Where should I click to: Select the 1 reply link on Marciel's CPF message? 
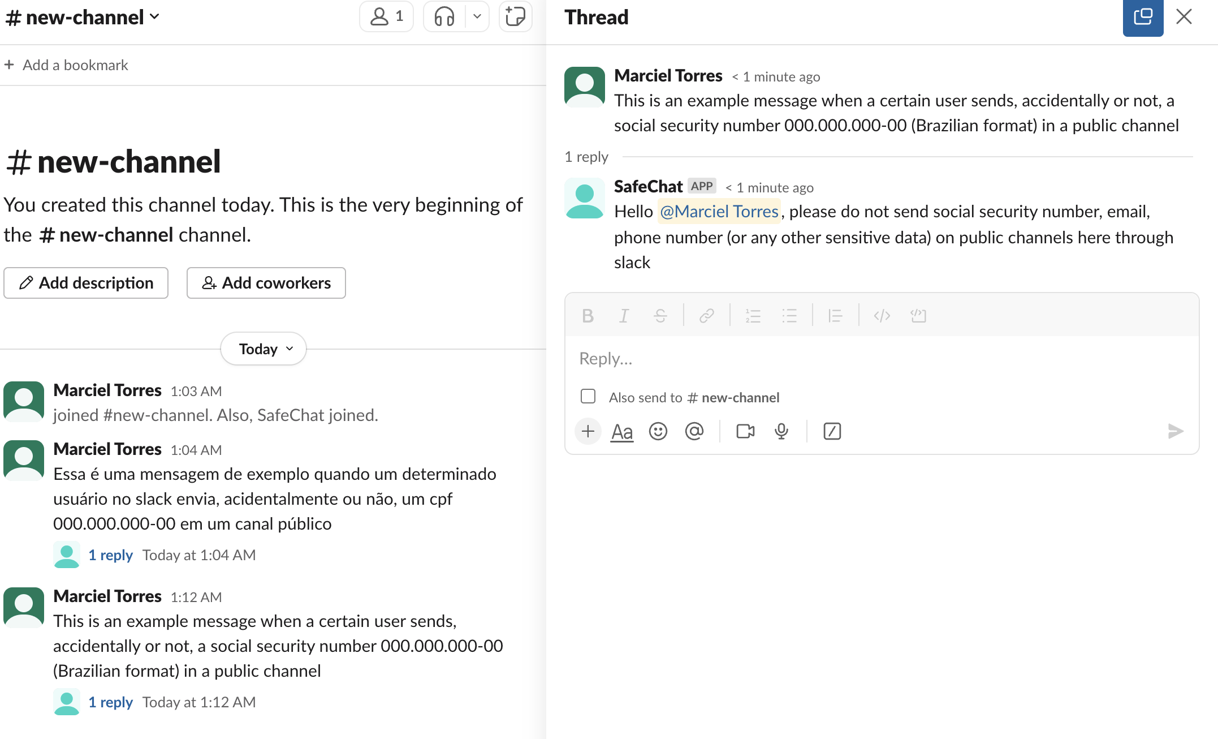click(x=110, y=555)
